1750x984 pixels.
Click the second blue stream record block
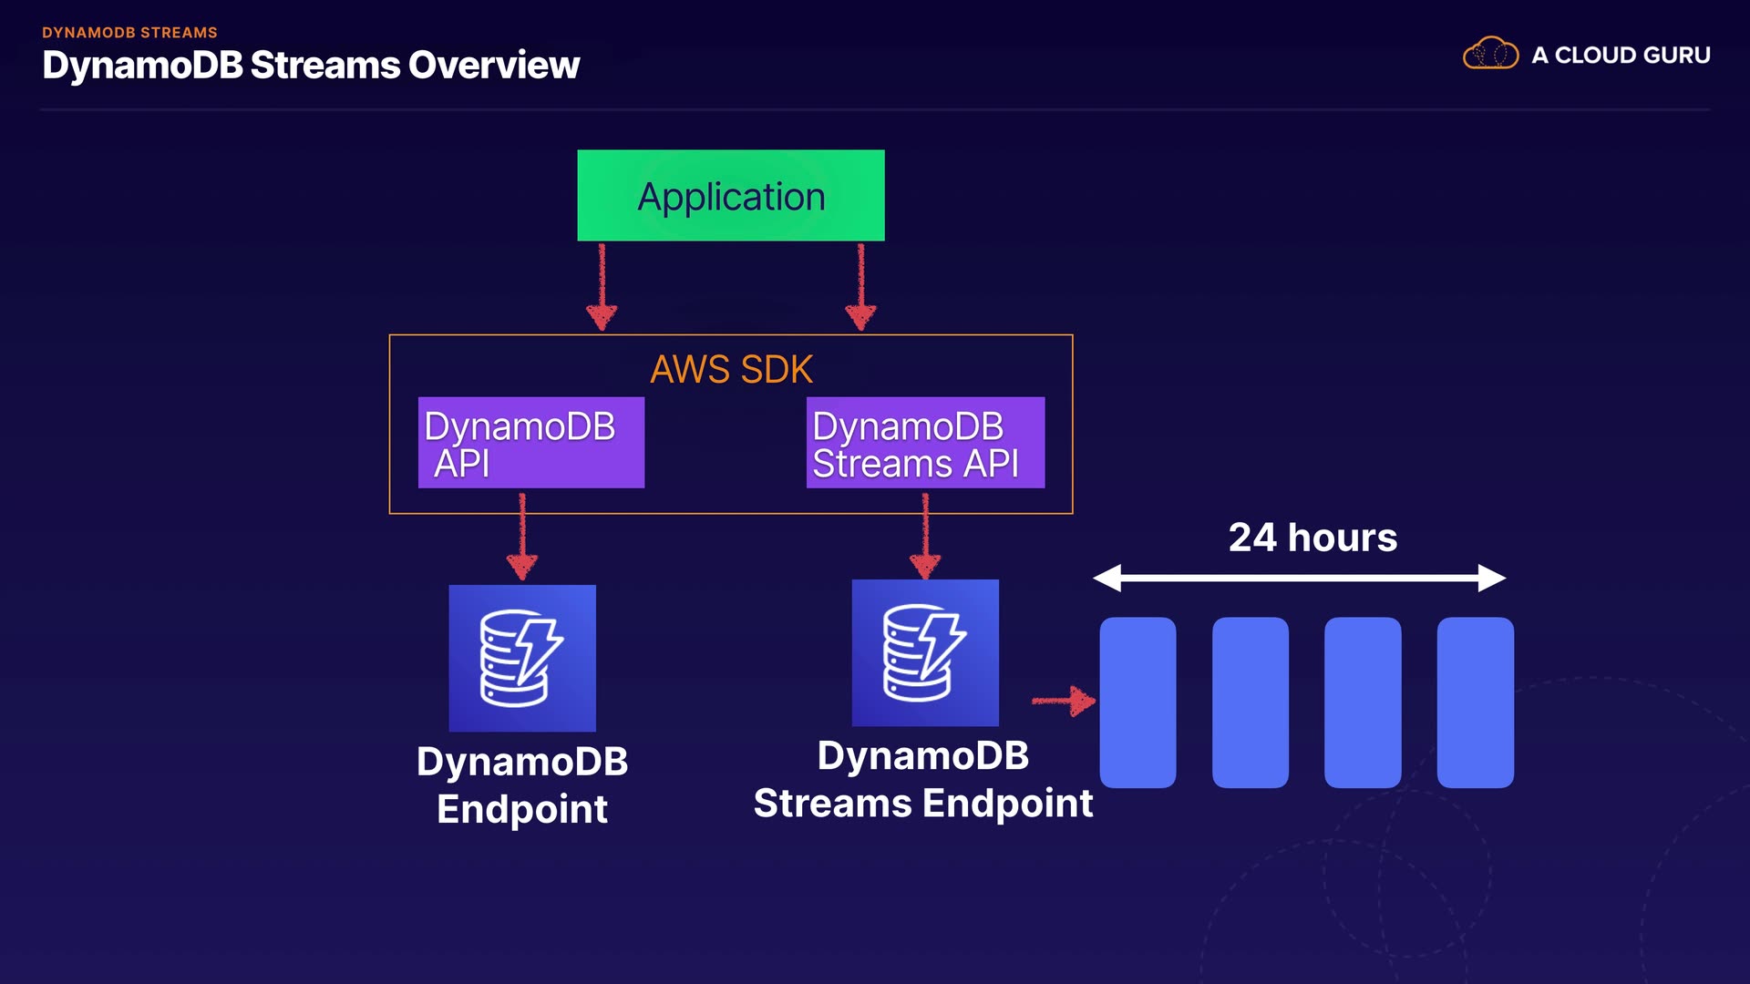tap(1250, 702)
